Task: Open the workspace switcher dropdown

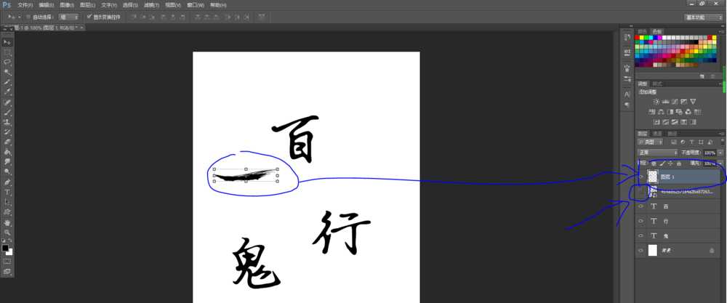Action: [703, 17]
